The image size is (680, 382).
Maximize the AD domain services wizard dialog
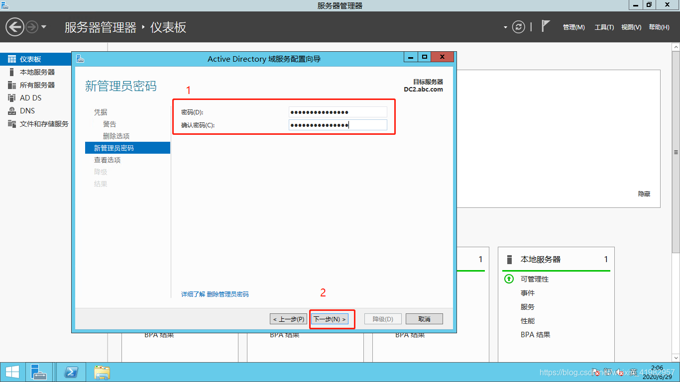click(x=425, y=58)
